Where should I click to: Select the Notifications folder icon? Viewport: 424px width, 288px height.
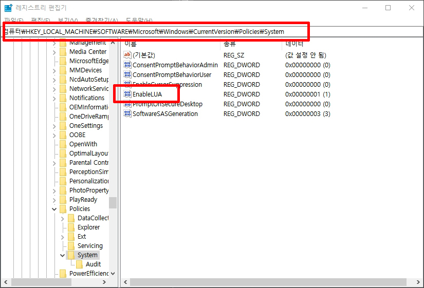(x=63, y=98)
